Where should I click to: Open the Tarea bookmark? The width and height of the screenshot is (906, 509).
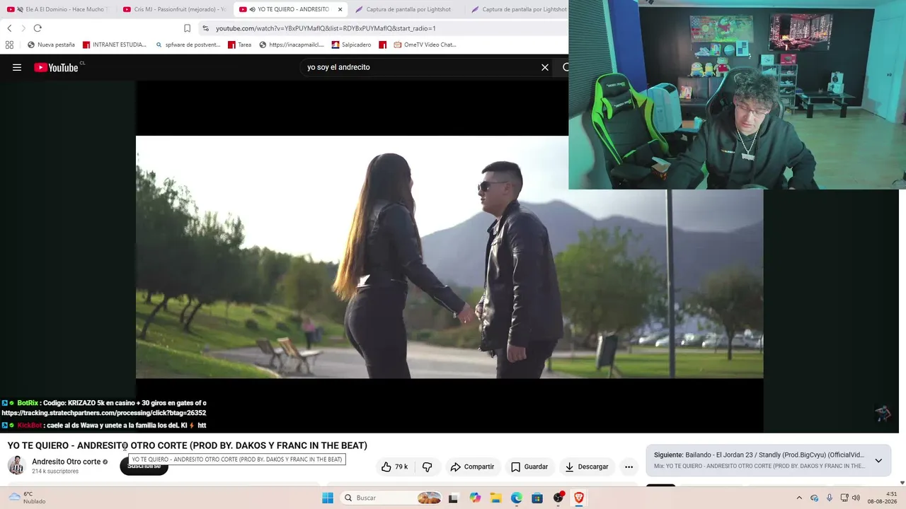[x=239, y=45]
